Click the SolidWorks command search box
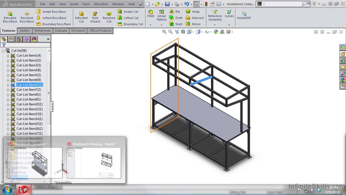The width and height of the screenshot is (346, 195). coord(282,4)
